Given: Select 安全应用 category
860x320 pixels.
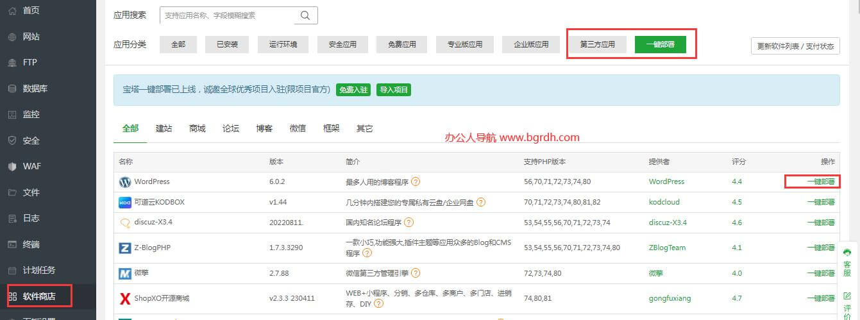Looking at the screenshot, I should pyautogui.click(x=342, y=44).
